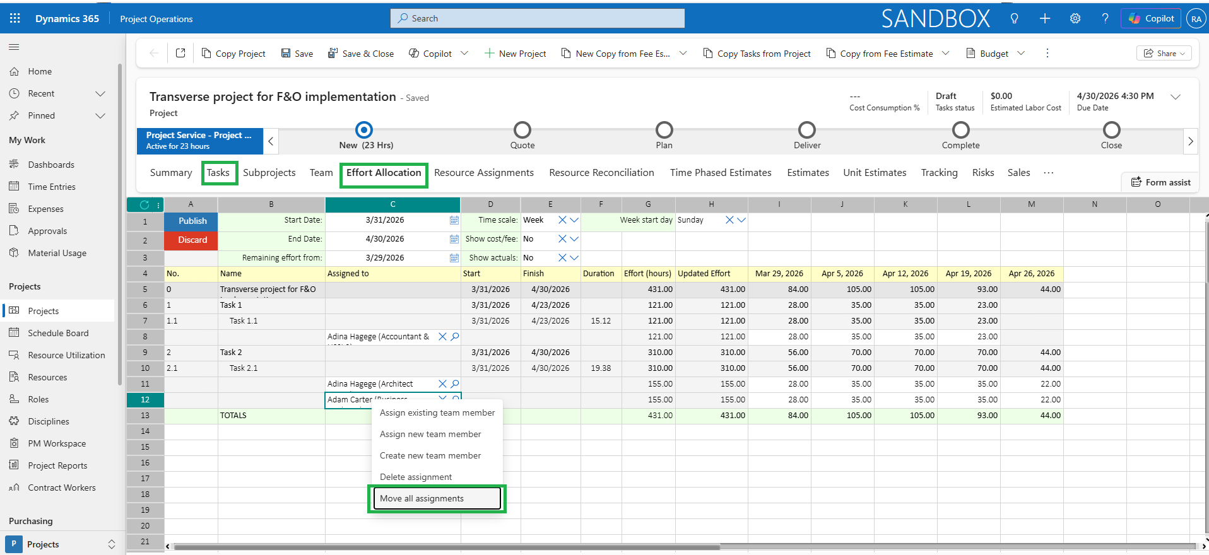
Task: Click the grid refresh icon
Action: tap(144, 204)
